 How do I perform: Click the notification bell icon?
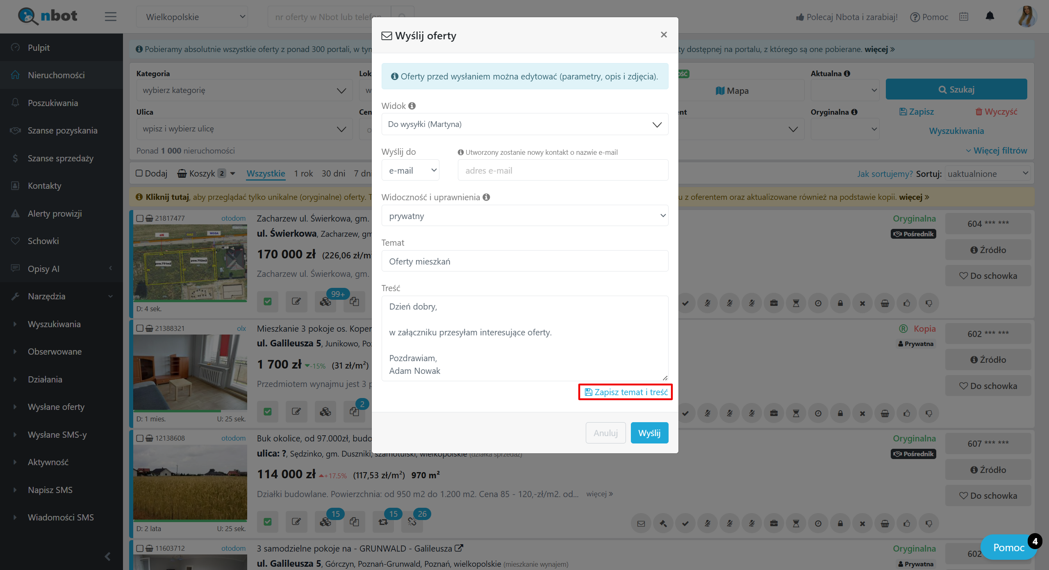[x=990, y=16]
